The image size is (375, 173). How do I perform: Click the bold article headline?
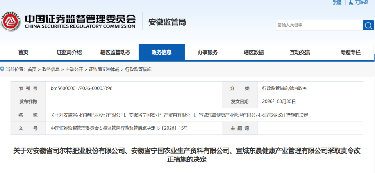[187, 155]
